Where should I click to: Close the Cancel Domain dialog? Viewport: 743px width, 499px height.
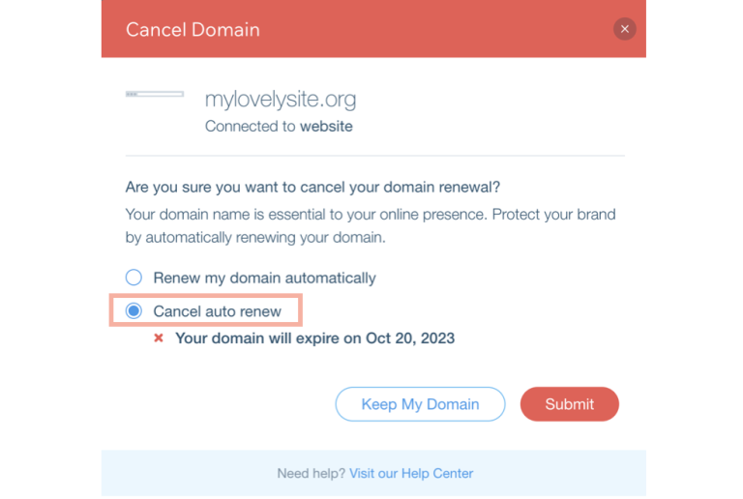tap(625, 29)
